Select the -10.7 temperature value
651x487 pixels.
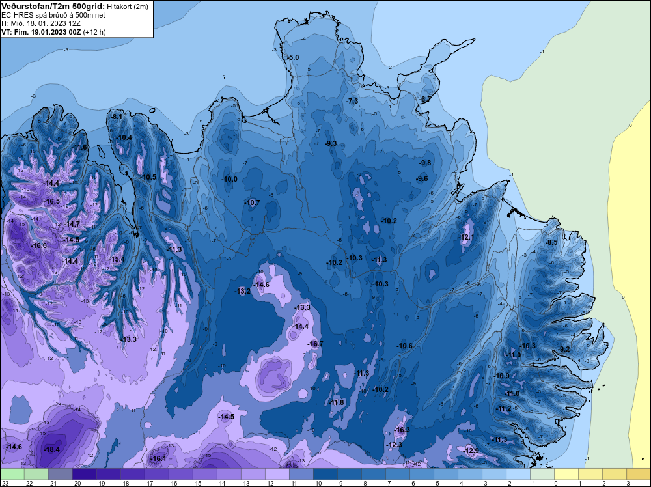pos(253,202)
